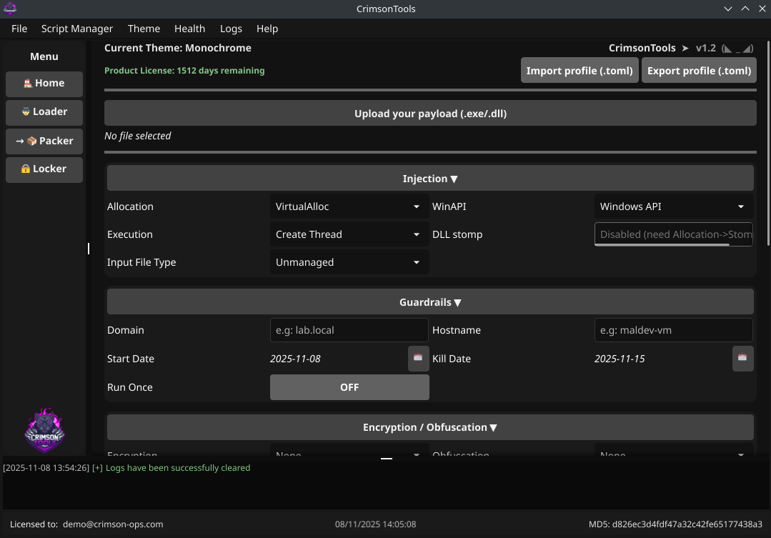The width and height of the screenshot is (771, 538).
Task: Open the Script Manager menu
Action: (x=76, y=29)
